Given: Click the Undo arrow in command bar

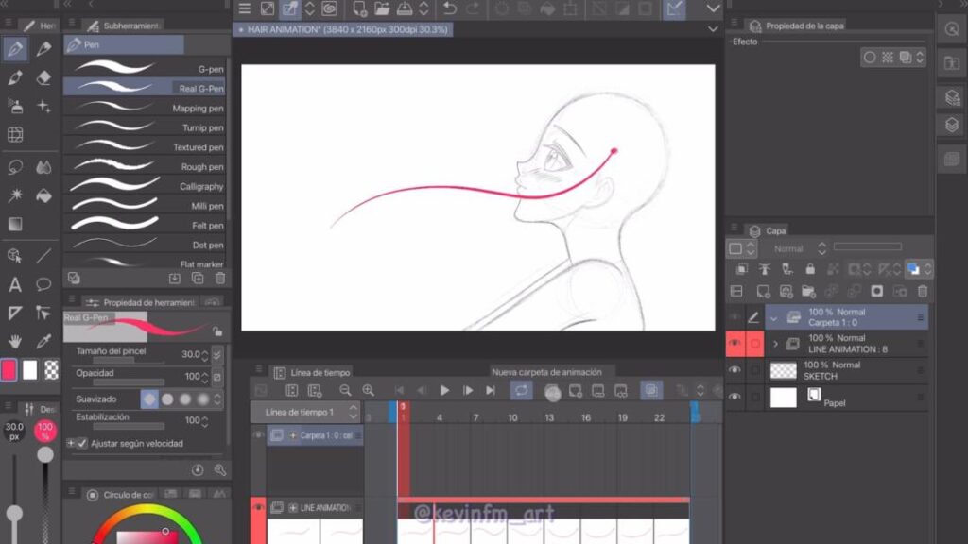Looking at the screenshot, I should pos(450,8).
